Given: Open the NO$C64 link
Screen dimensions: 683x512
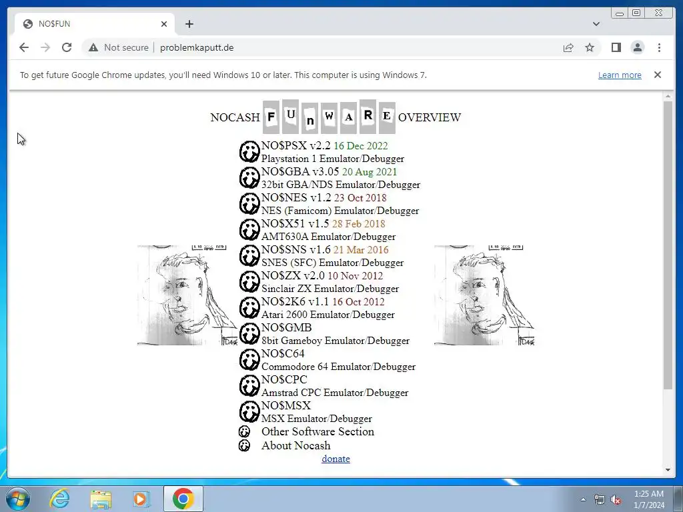Looking at the screenshot, I should 283,353.
